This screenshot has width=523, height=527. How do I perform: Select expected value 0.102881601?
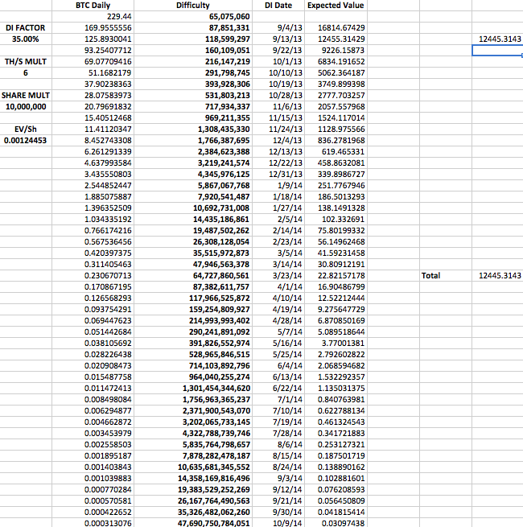coord(336,478)
